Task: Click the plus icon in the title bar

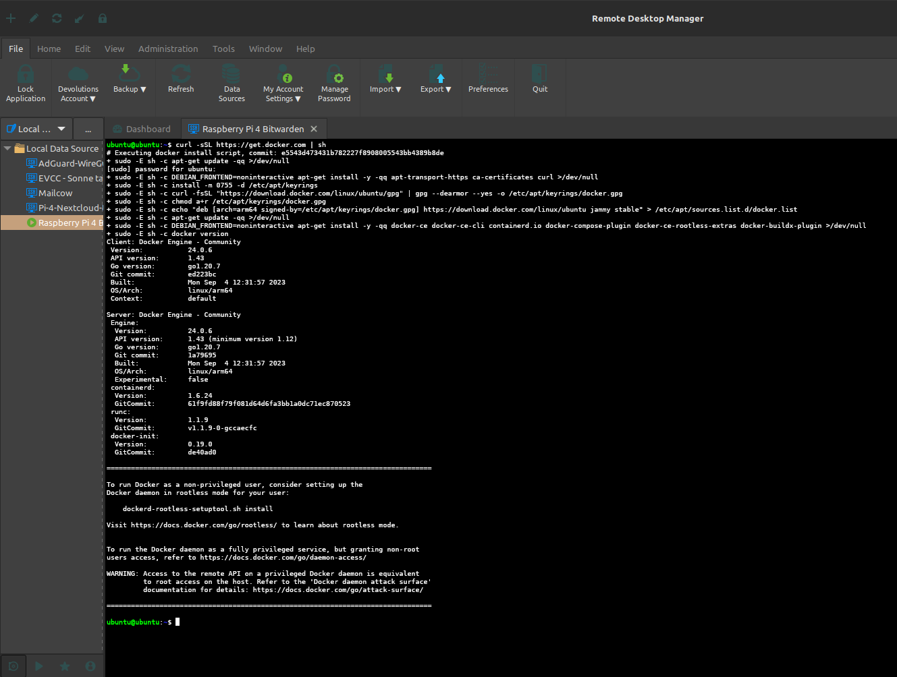Action: 11,18
